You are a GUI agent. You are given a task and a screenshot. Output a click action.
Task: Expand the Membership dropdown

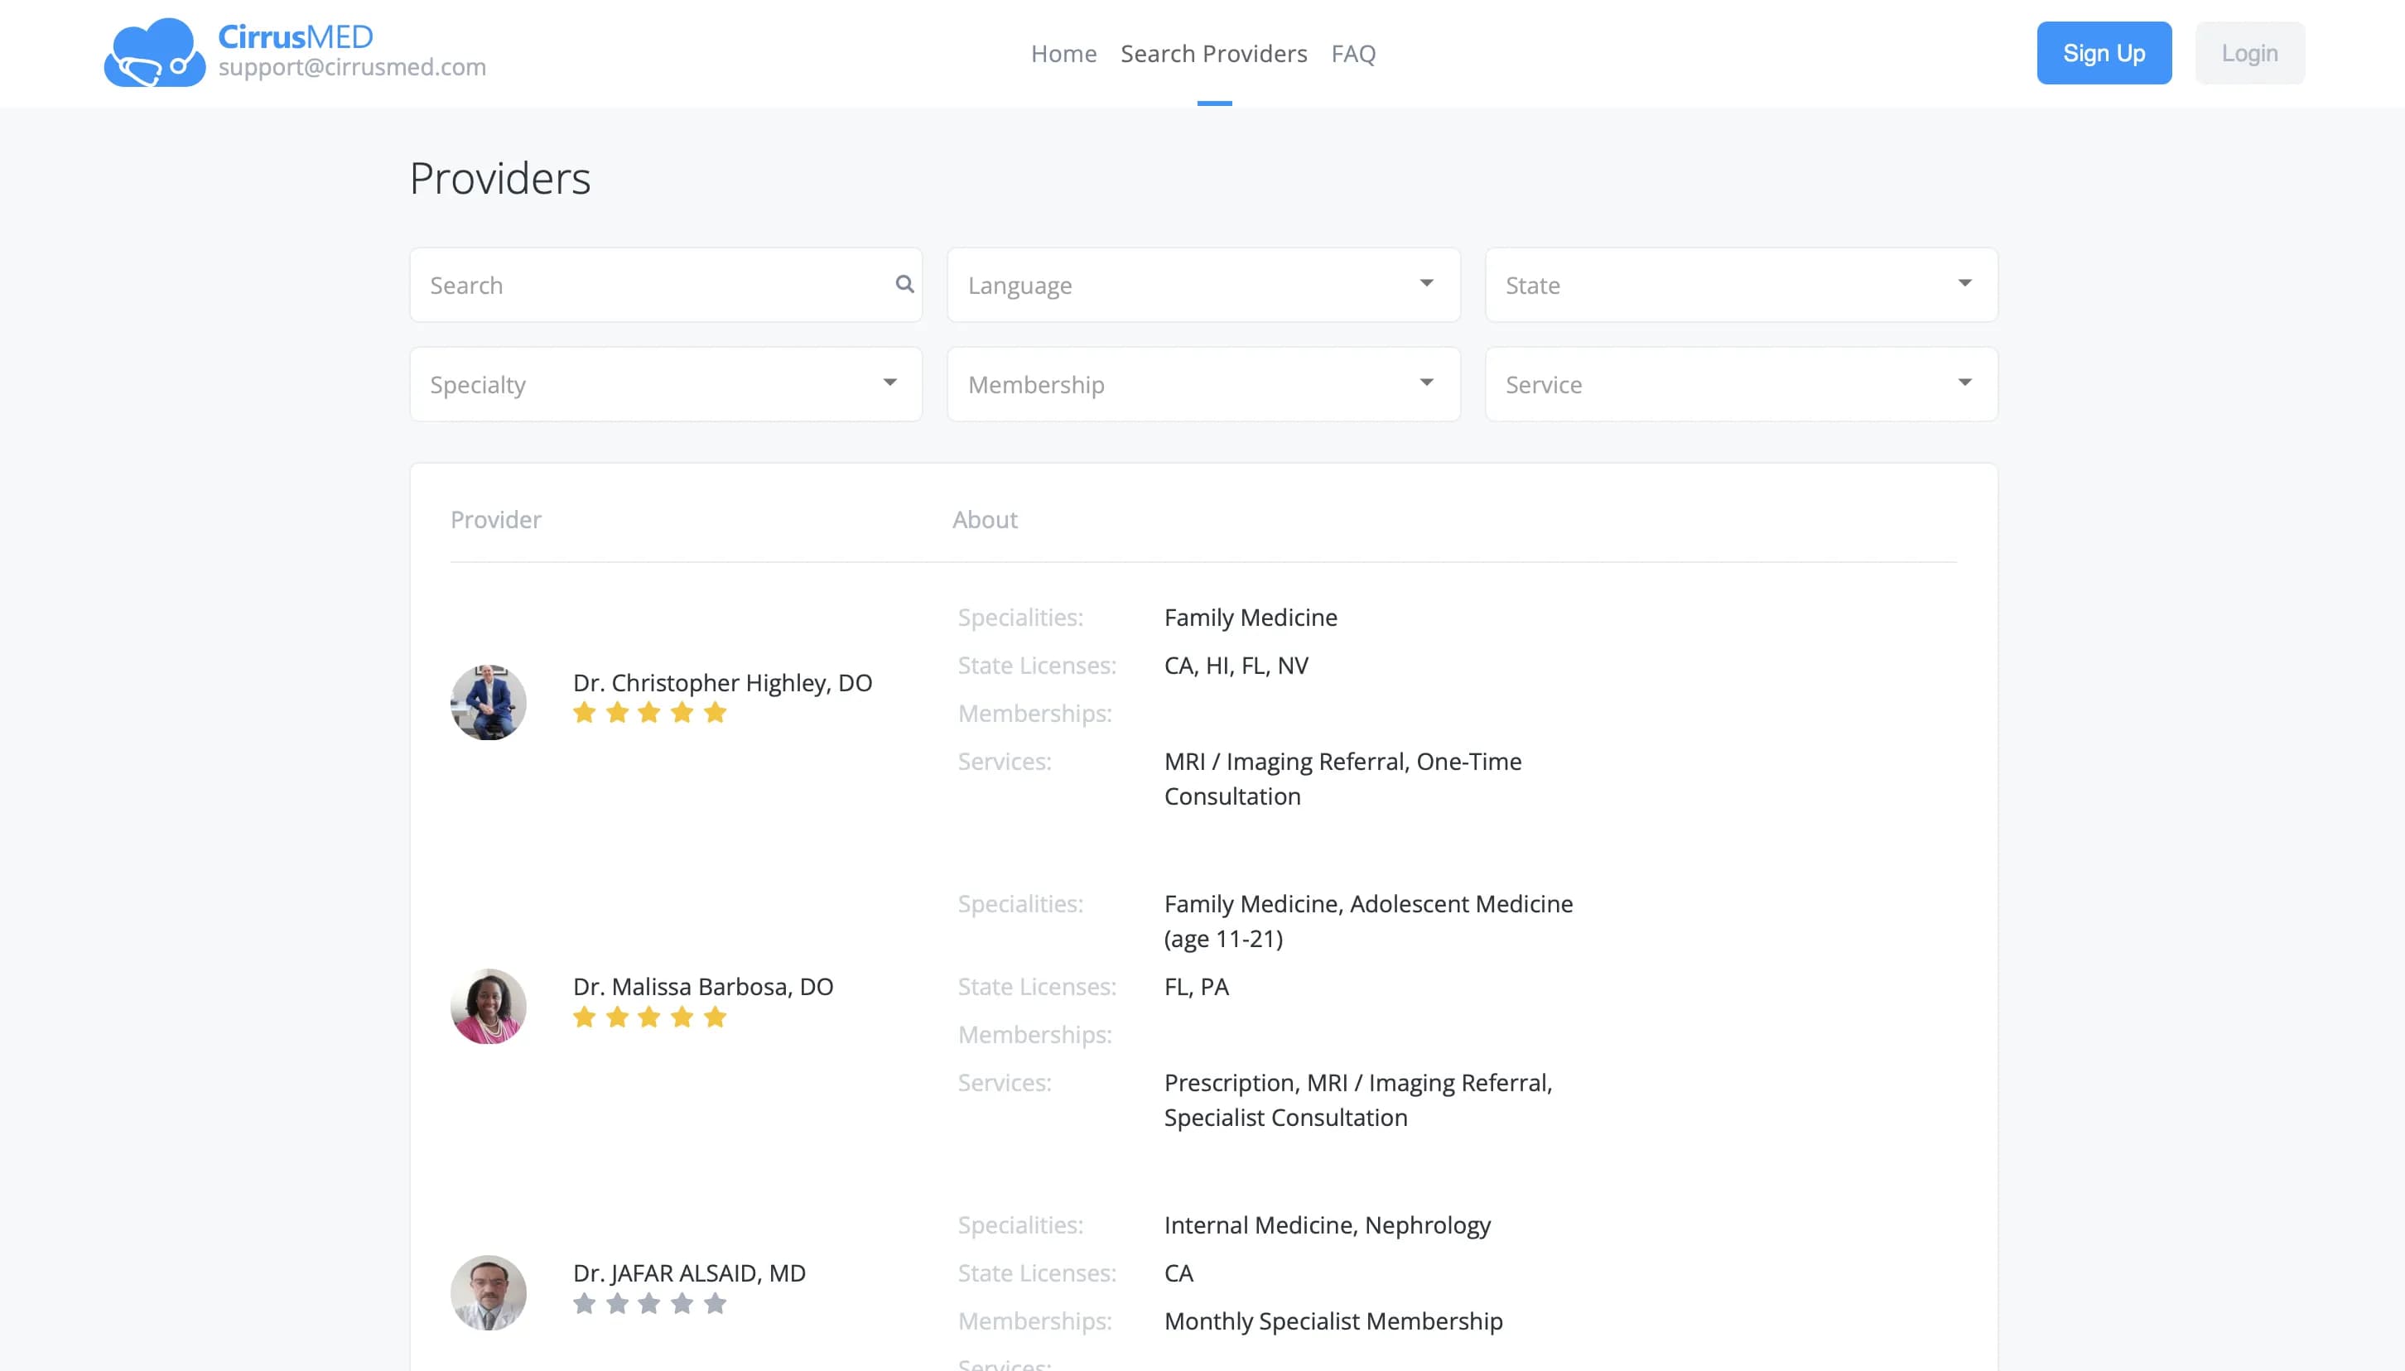pyautogui.click(x=1202, y=384)
